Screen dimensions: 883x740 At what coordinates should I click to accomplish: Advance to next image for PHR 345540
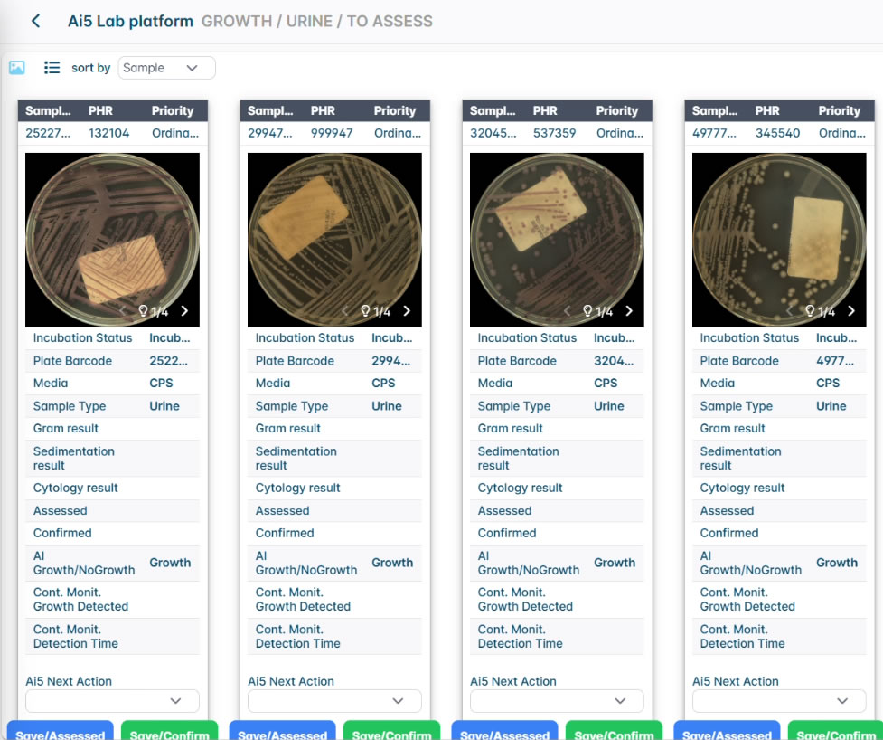851,311
